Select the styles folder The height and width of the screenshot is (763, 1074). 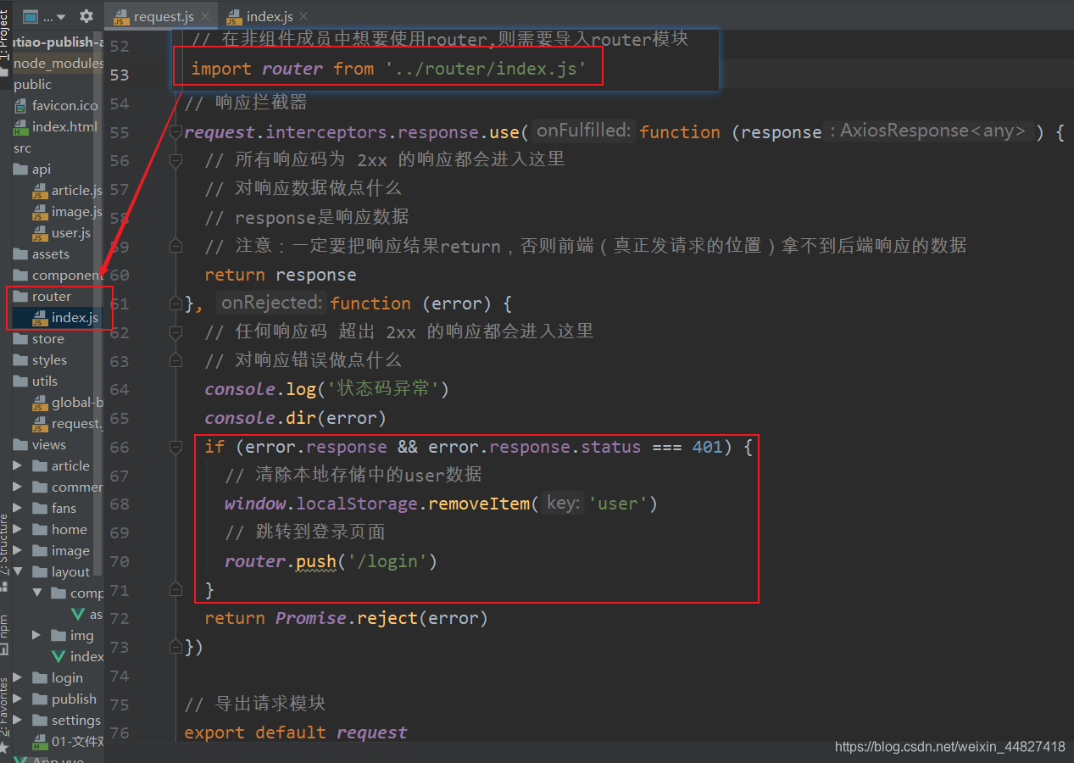coord(49,360)
